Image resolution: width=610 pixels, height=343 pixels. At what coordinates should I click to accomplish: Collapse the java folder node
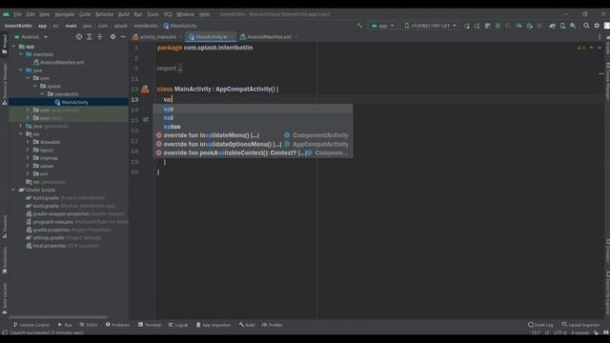[x=21, y=71]
